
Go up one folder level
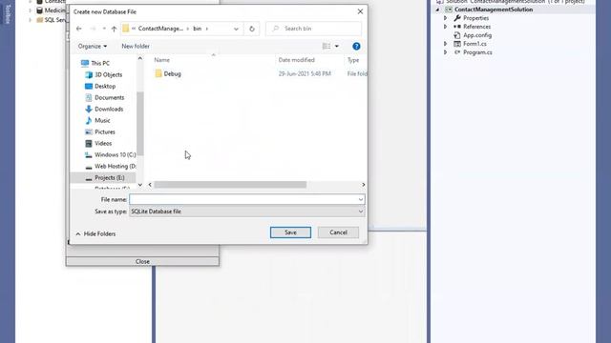[x=114, y=29]
